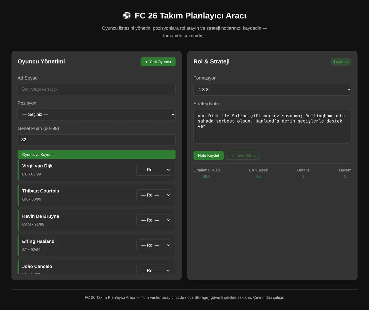Click the Ortalama Puan value 88.8
Screen dimensions: 369x310
(x=207, y=176)
